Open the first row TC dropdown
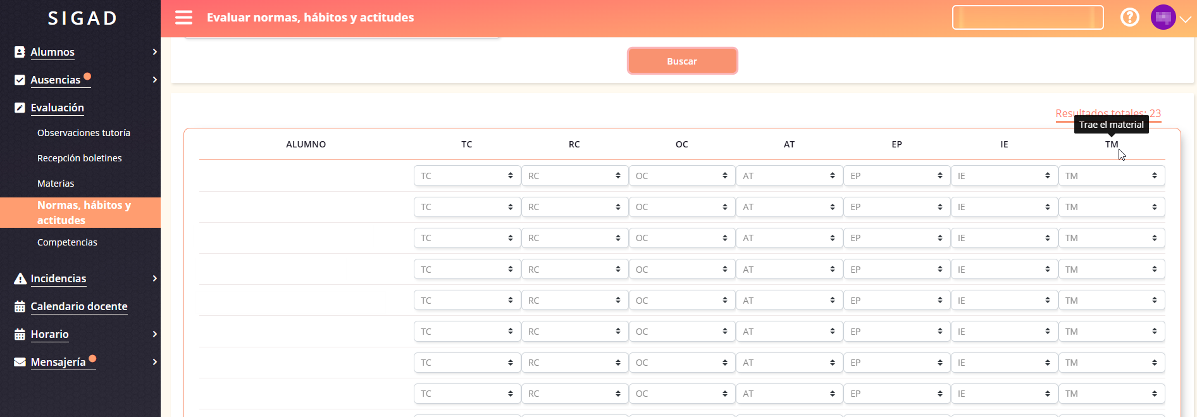Screen dimensions: 1197x417 [x=467, y=176]
